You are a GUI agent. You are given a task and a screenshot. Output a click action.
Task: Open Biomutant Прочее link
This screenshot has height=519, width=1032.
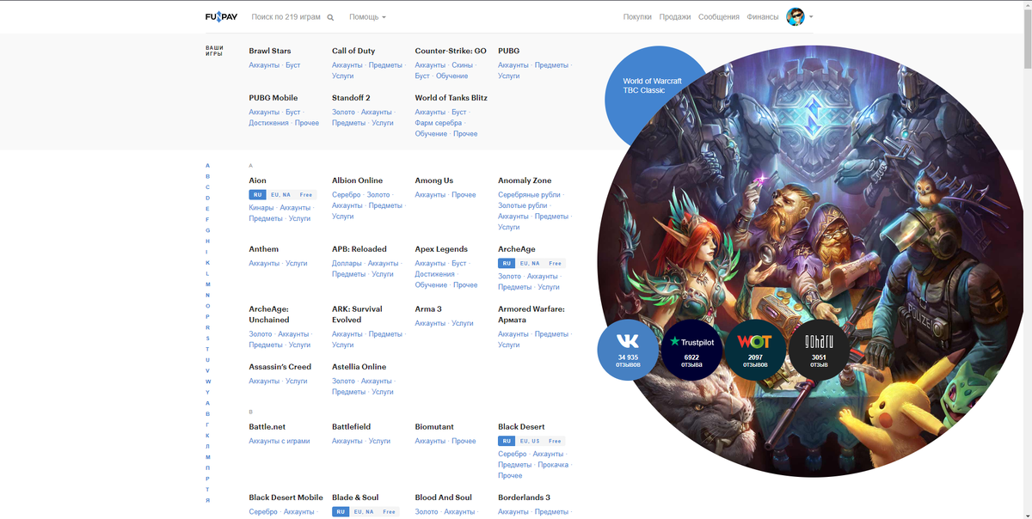tap(464, 442)
